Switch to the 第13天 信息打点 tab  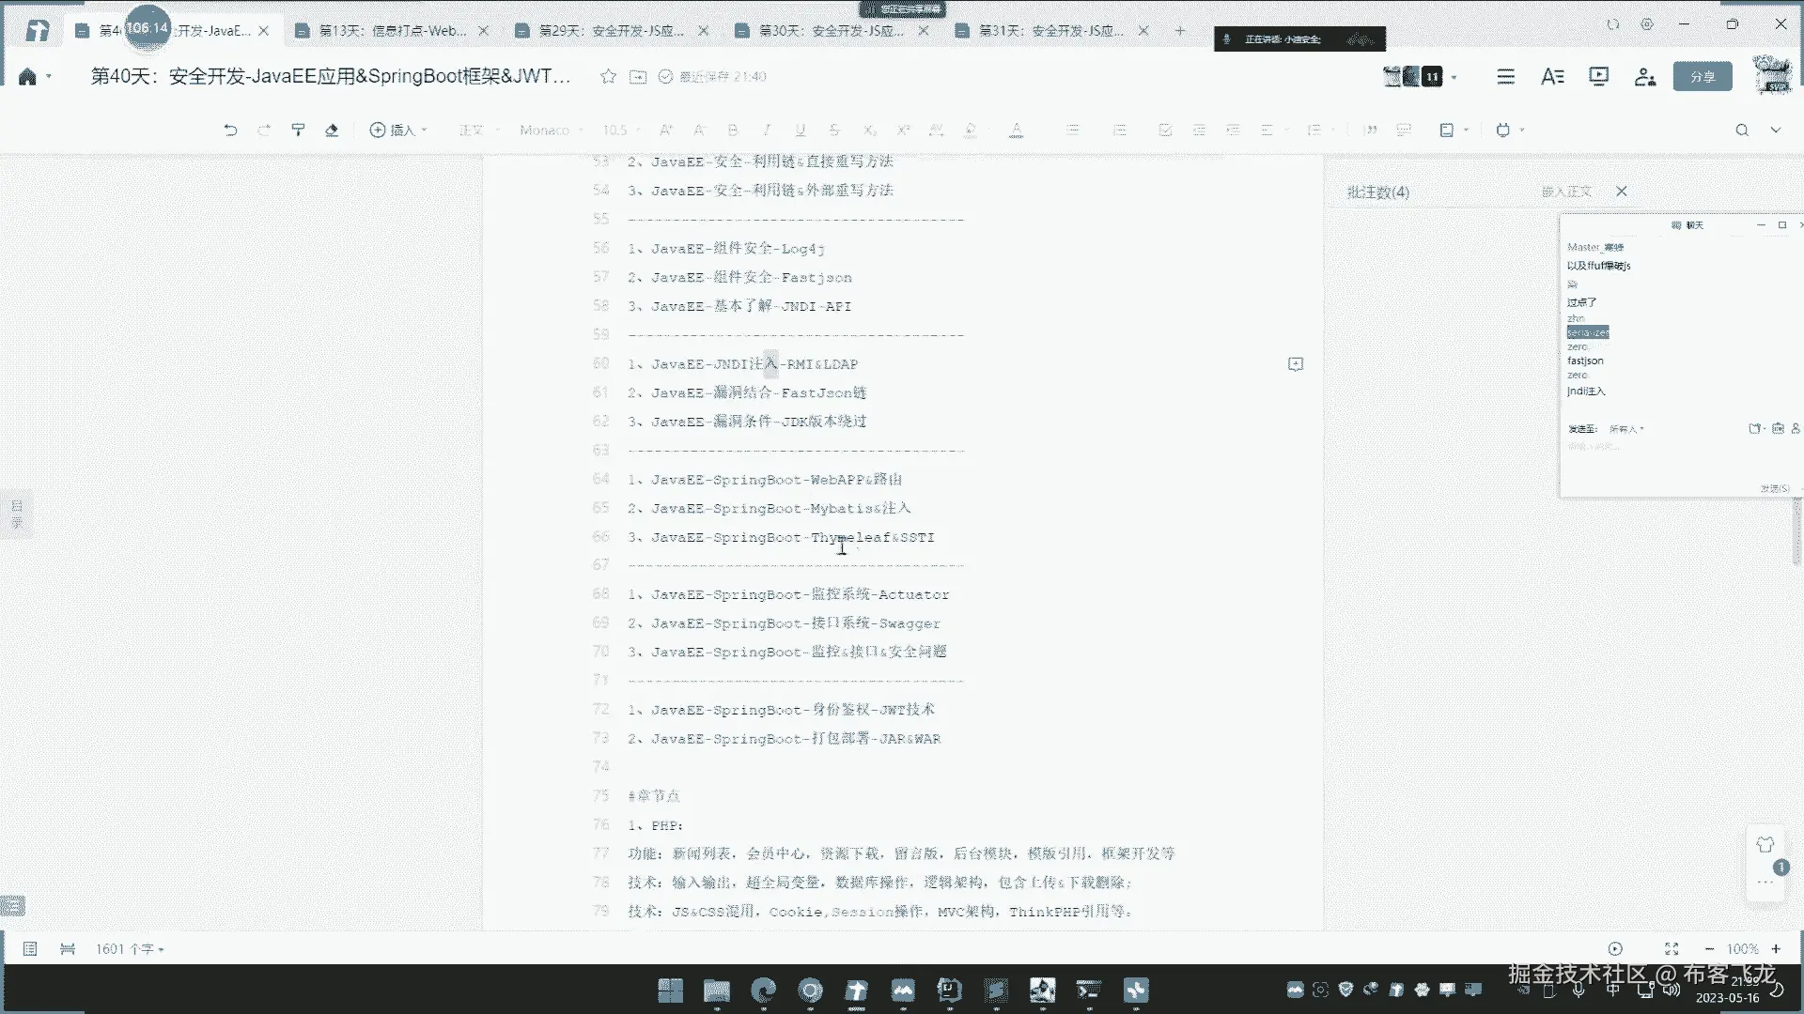(393, 31)
